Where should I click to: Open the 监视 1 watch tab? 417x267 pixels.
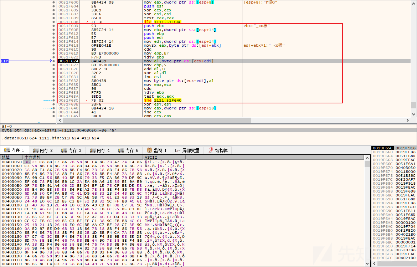coord(156,150)
